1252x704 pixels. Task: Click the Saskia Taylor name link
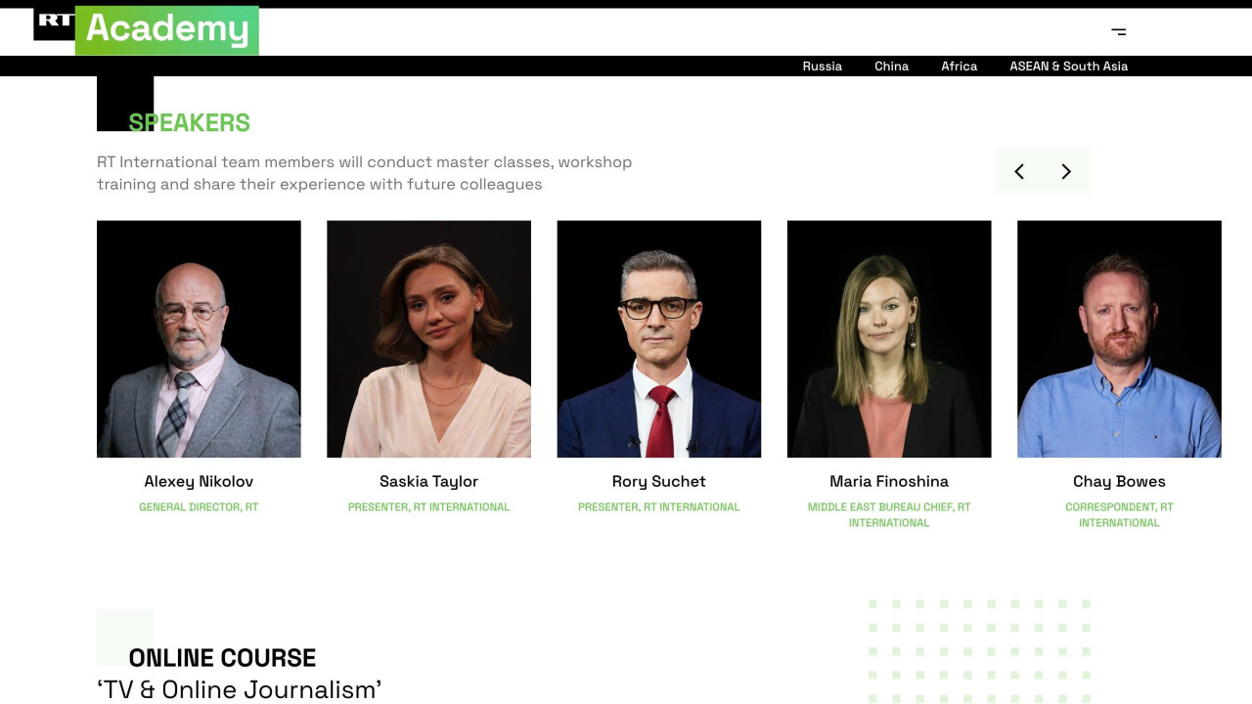[x=428, y=481]
